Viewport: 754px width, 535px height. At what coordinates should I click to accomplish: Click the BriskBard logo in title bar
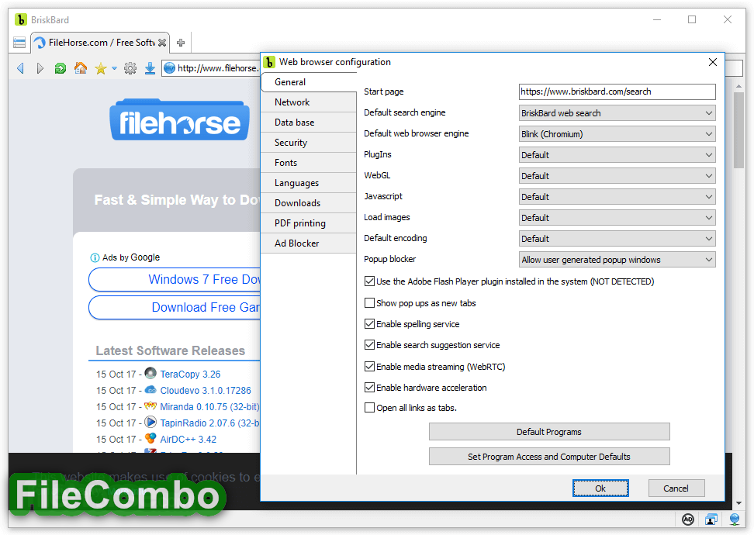click(x=21, y=19)
